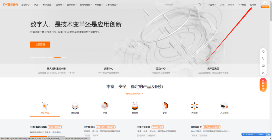Expand the 了解阿里云 dropdown menu
The width and height of the screenshot is (272, 140).
[x=112, y=5]
